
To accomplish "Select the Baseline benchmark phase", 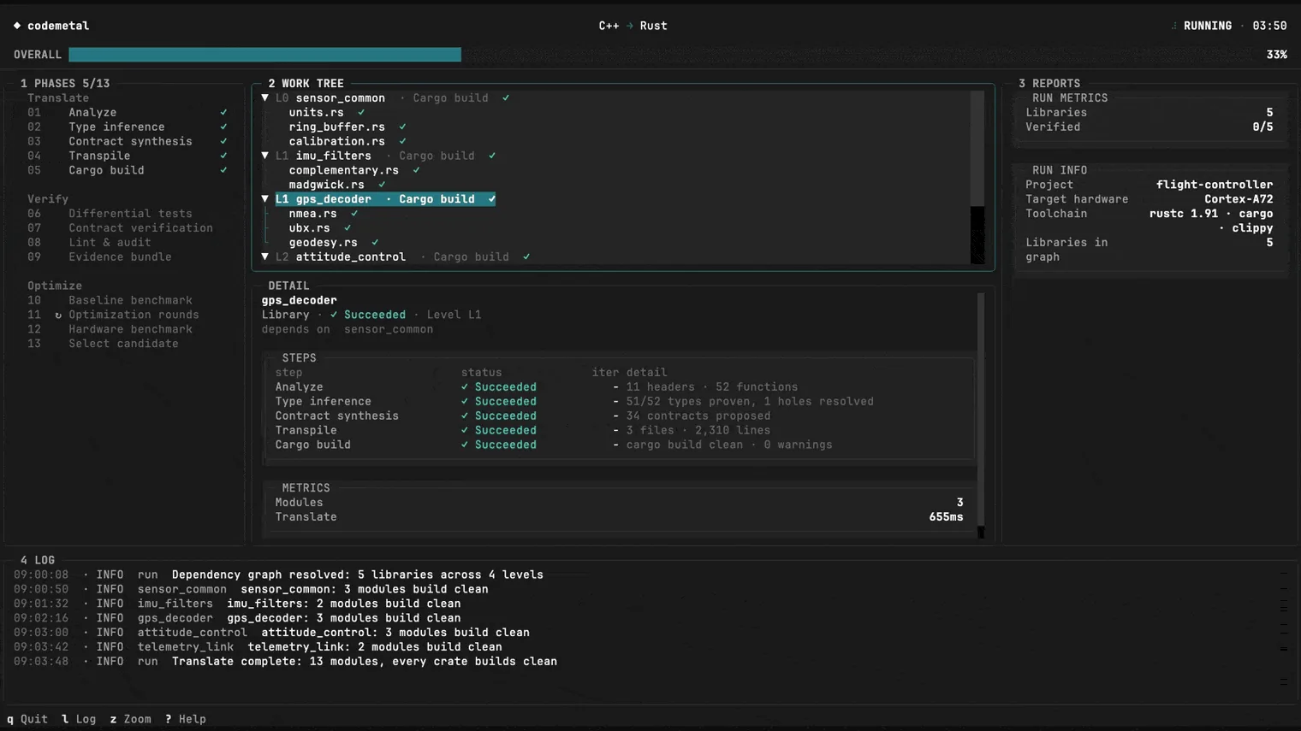I will tap(130, 301).
